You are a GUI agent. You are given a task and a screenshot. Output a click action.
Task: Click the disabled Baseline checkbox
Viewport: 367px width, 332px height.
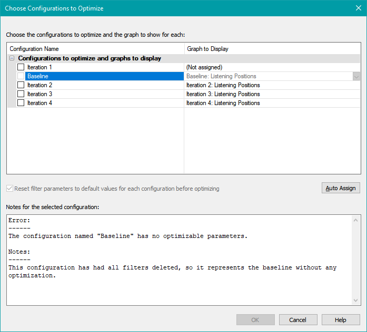coord(21,76)
